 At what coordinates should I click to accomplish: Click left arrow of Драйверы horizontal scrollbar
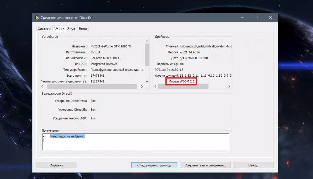(x=155, y=86)
